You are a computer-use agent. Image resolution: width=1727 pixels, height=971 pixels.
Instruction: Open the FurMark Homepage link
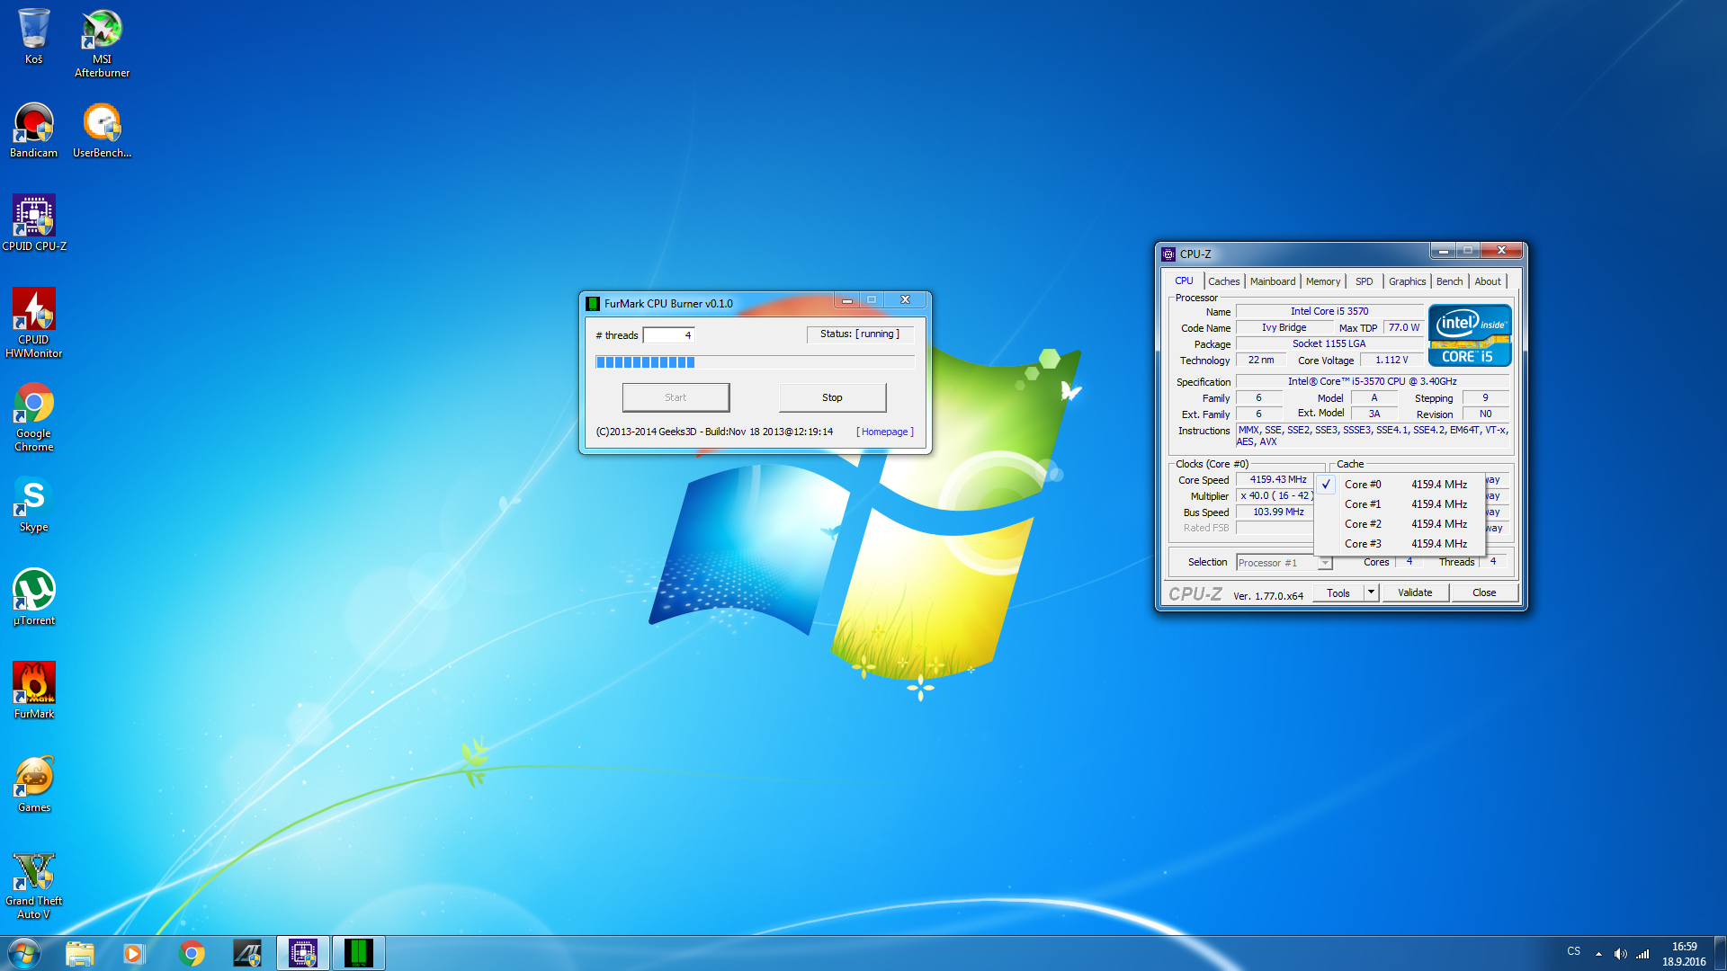[x=885, y=432]
